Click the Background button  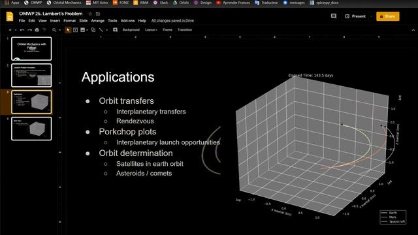pos(131,30)
